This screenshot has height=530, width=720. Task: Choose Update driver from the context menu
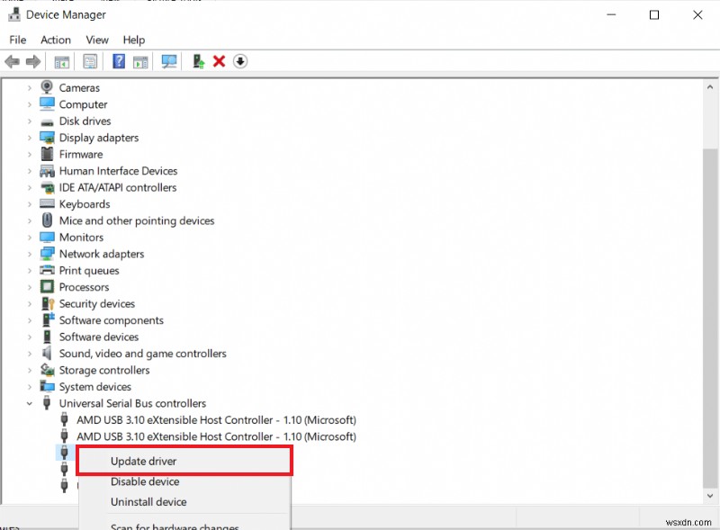tap(184, 461)
